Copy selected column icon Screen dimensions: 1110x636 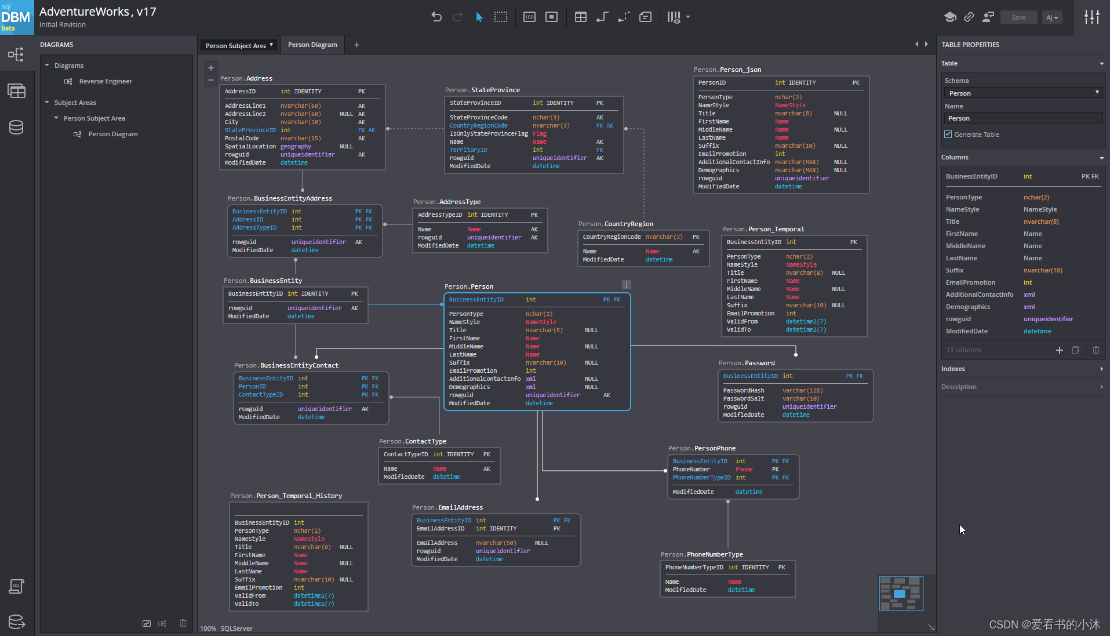[1076, 350]
